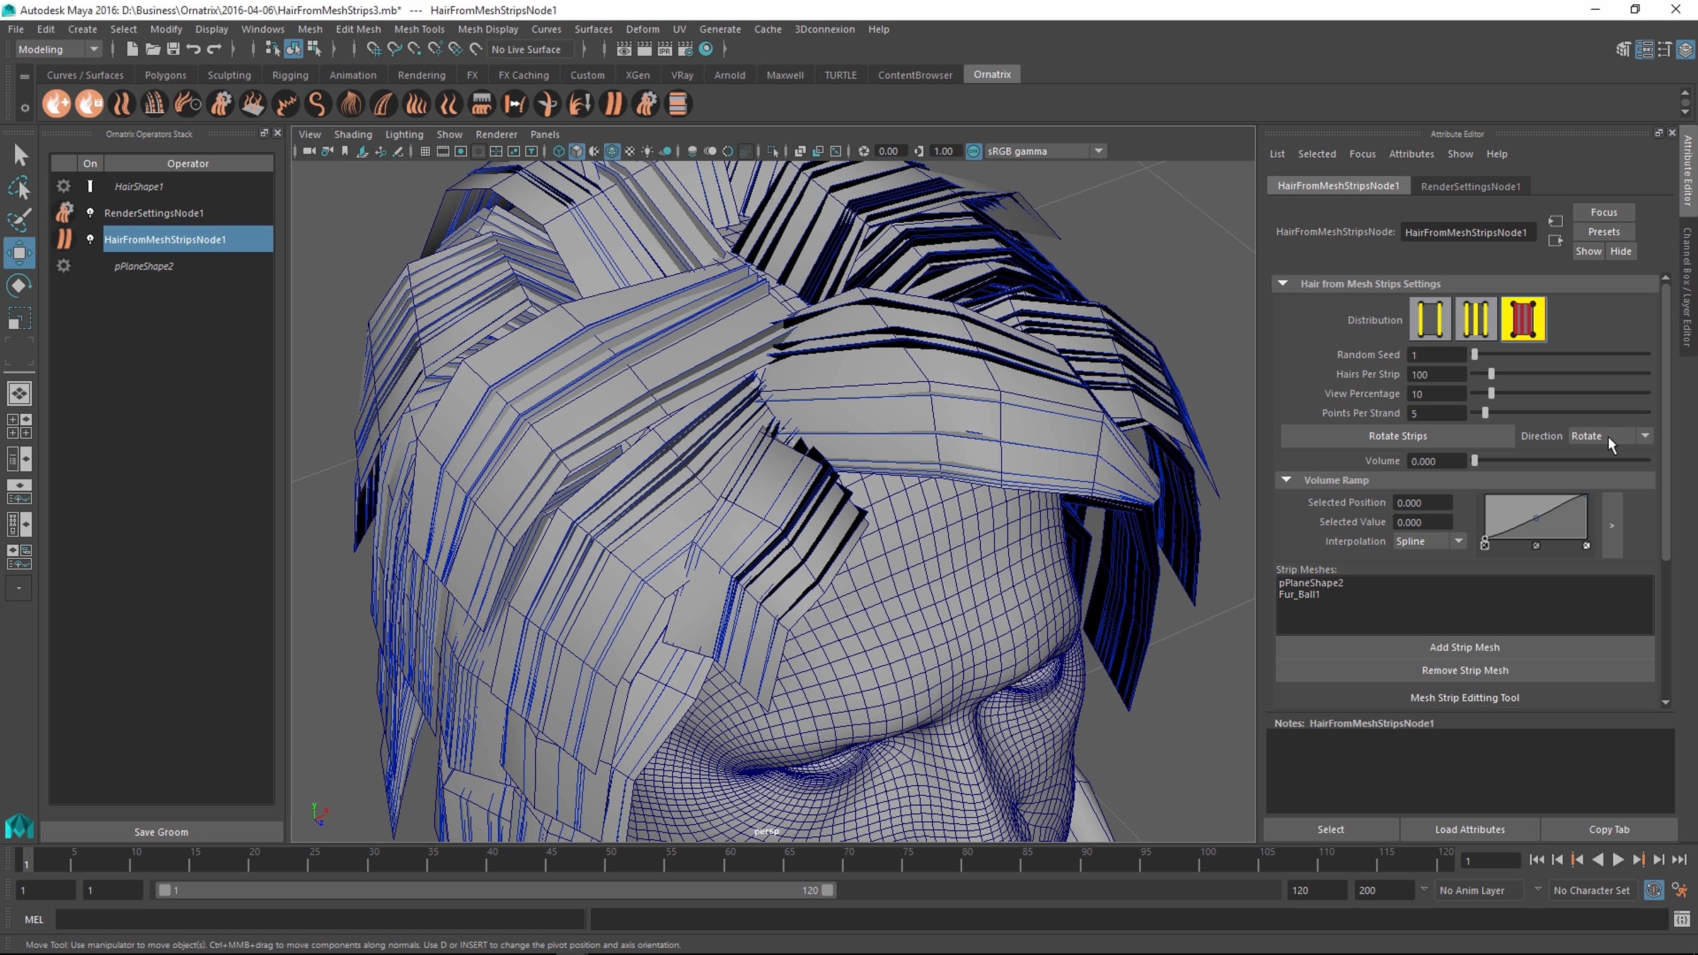
Task: Click the viewport grid toggle icon
Action: 425,151
